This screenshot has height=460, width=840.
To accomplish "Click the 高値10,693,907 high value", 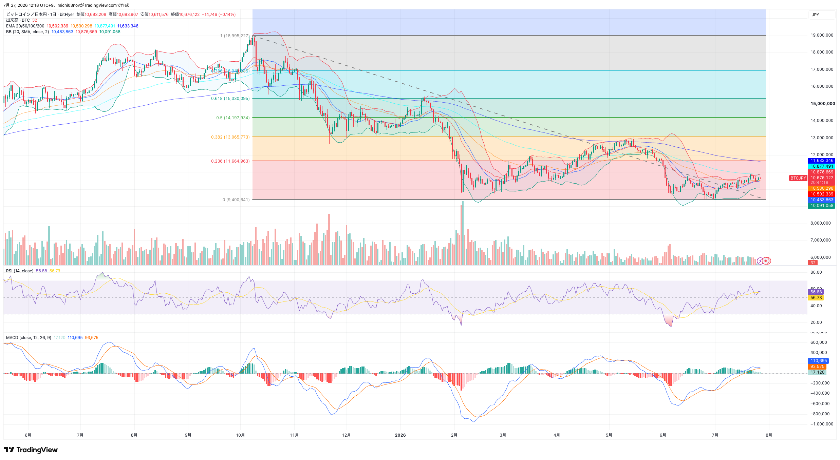I will click(x=123, y=15).
